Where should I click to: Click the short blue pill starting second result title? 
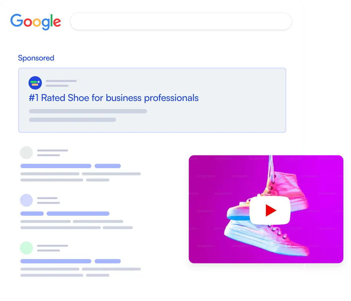[x=32, y=213]
